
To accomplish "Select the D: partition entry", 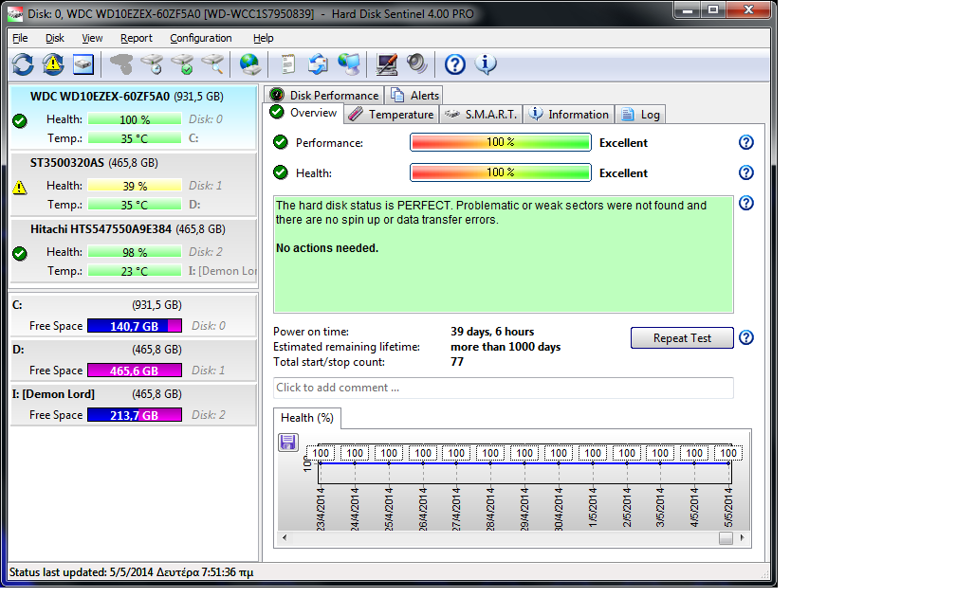I will pos(134,360).
